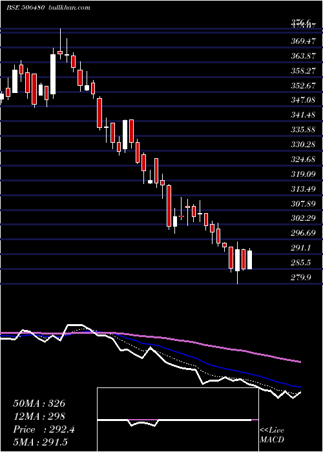This screenshot has height=452, width=323.
Task: Click the last white candlestick on chart
Action: (249, 260)
